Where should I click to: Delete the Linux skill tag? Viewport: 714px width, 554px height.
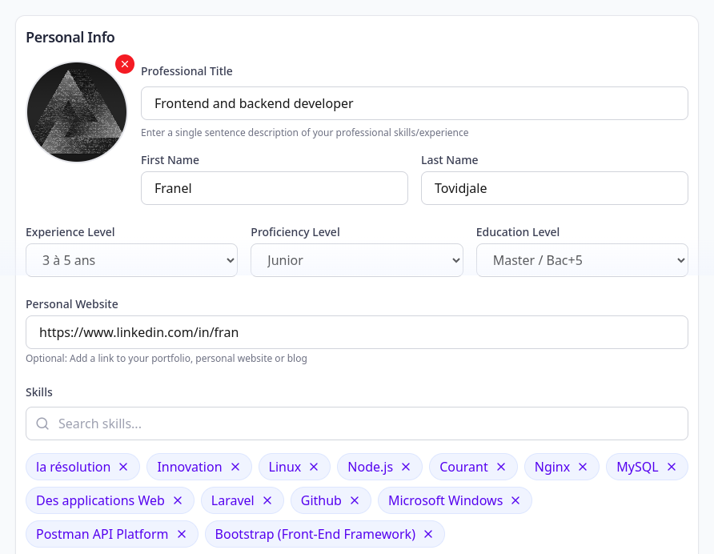point(314,467)
